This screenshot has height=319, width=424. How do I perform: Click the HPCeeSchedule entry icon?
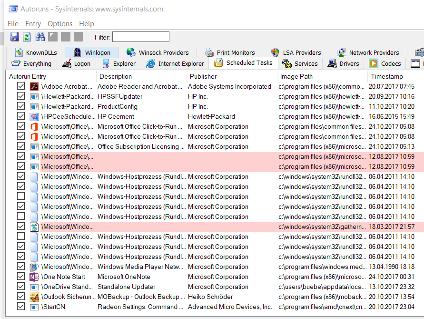pos(34,116)
